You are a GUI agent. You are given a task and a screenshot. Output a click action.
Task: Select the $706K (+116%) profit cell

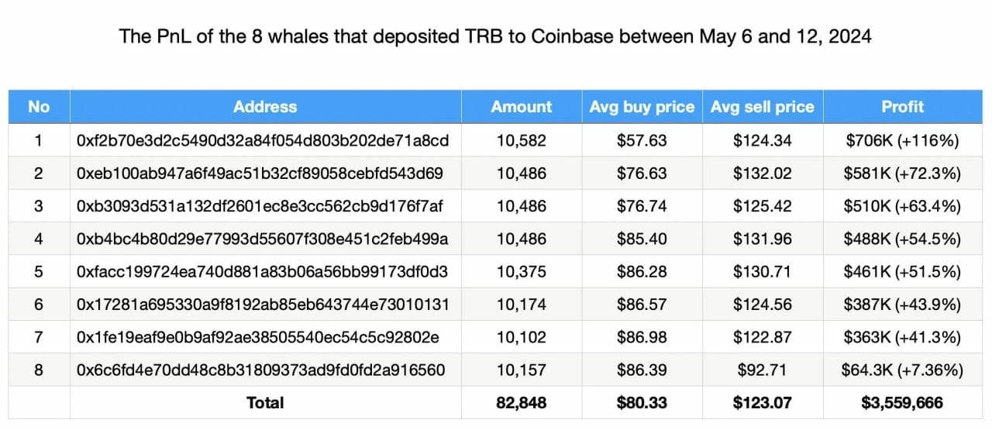[x=902, y=141]
